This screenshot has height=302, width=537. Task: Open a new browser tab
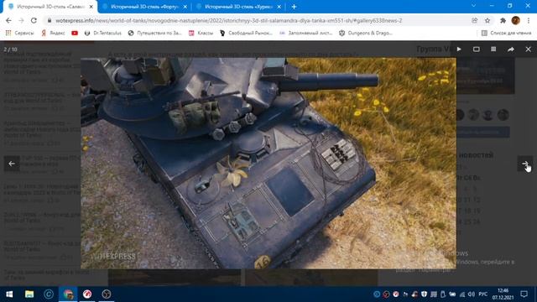coord(294,7)
